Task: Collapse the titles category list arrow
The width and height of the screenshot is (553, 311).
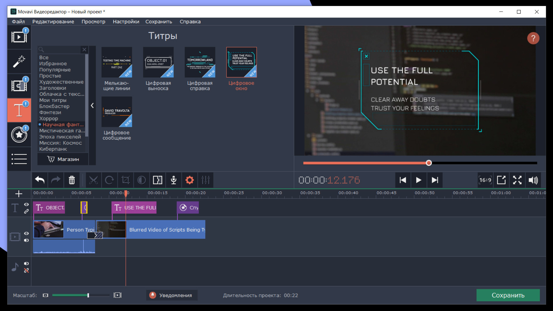Action: (92, 106)
